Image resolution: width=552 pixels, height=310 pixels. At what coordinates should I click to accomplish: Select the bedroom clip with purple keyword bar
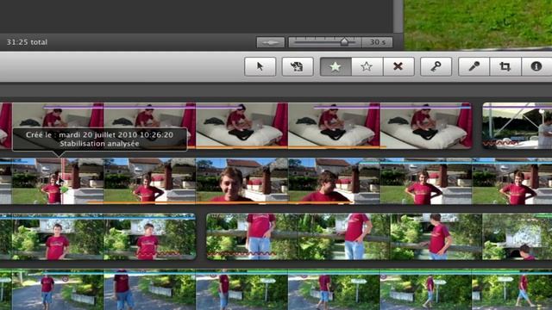(x=235, y=126)
